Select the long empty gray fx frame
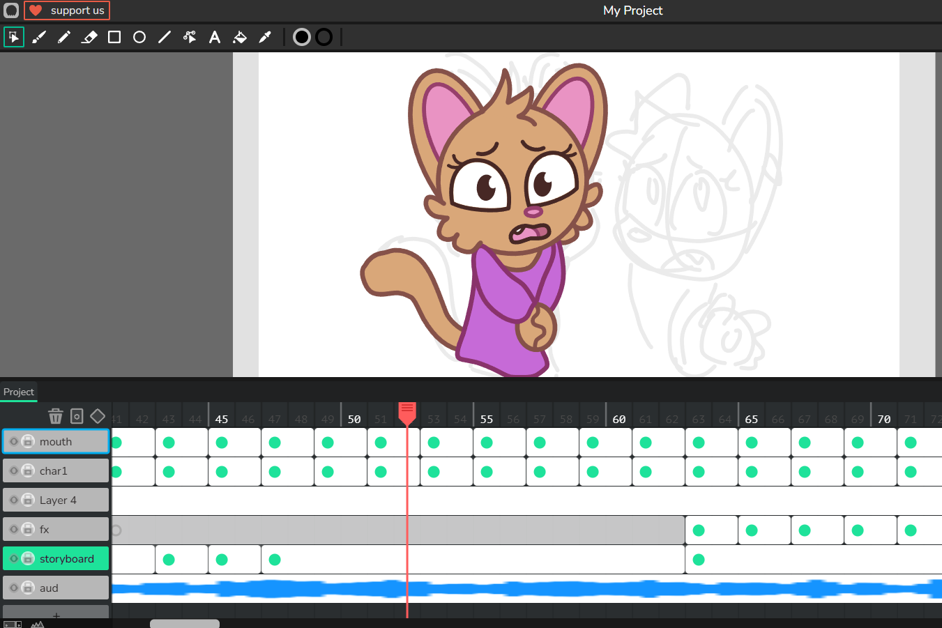This screenshot has width=942, height=628. pyautogui.click(x=398, y=530)
